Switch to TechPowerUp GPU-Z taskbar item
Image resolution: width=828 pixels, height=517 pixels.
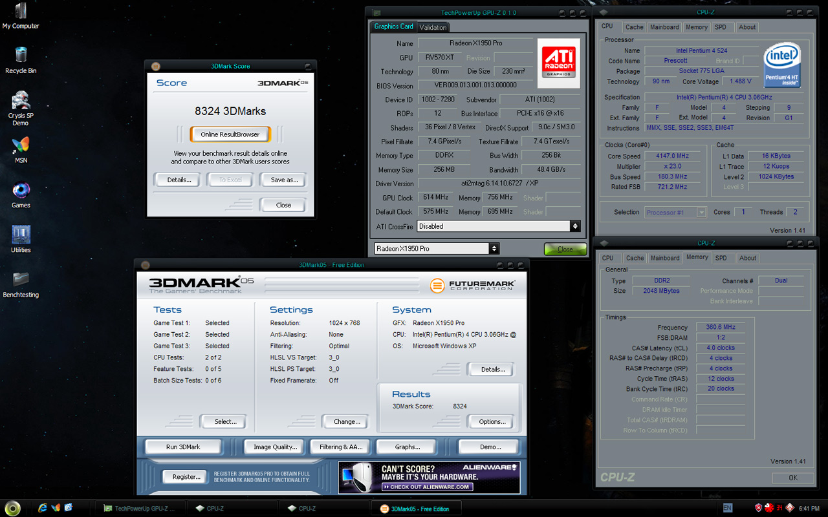click(140, 509)
